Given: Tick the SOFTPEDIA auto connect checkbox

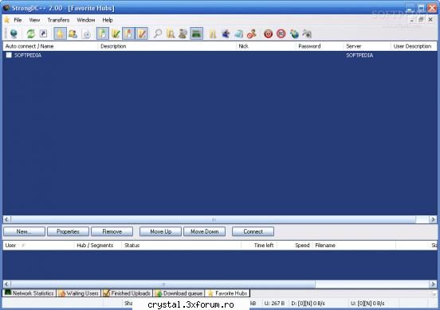Looking at the screenshot, I should (9, 55).
